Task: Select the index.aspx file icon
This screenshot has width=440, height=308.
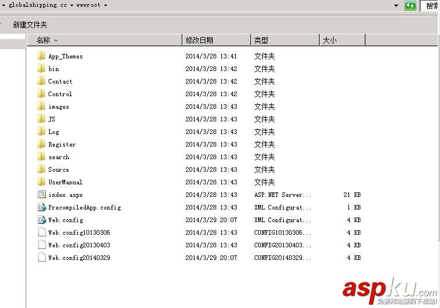Action: [x=42, y=194]
